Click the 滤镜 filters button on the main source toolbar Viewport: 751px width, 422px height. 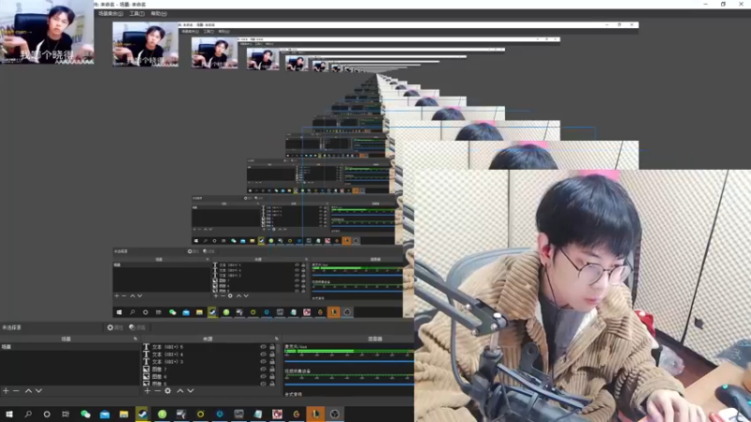[x=137, y=327]
